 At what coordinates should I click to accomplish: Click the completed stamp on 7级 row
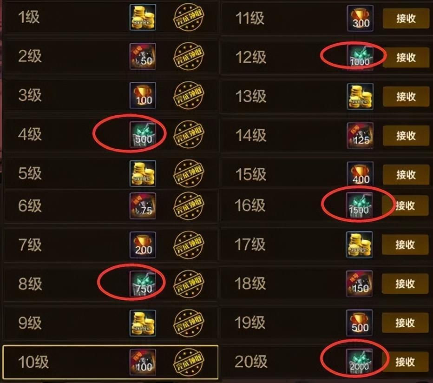click(x=189, y=245)
